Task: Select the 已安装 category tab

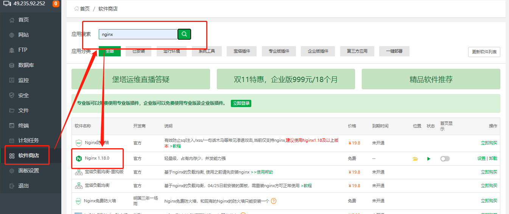Action: pyautogui.click(x=139, y=51)
